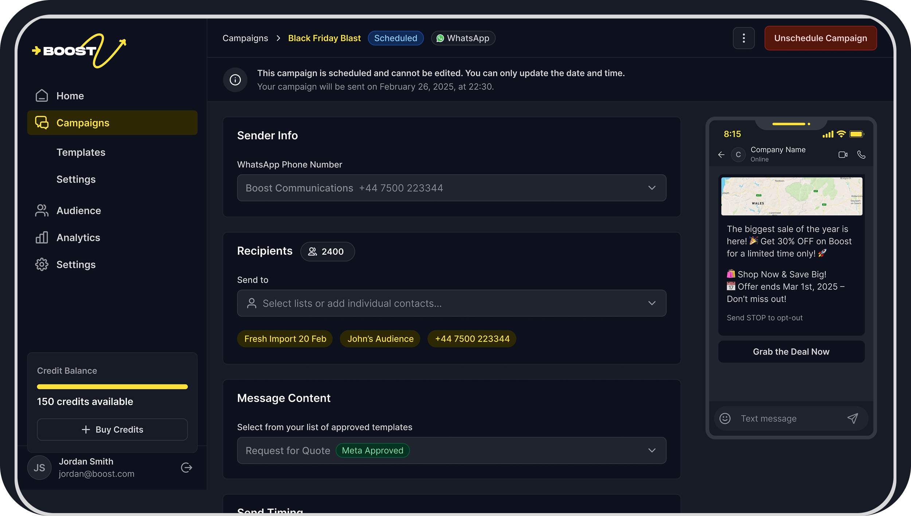Click the Request for Quote template selector

coord(451,450)
